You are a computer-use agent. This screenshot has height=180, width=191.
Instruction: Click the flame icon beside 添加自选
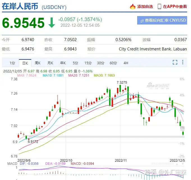(x=133, y=6)
